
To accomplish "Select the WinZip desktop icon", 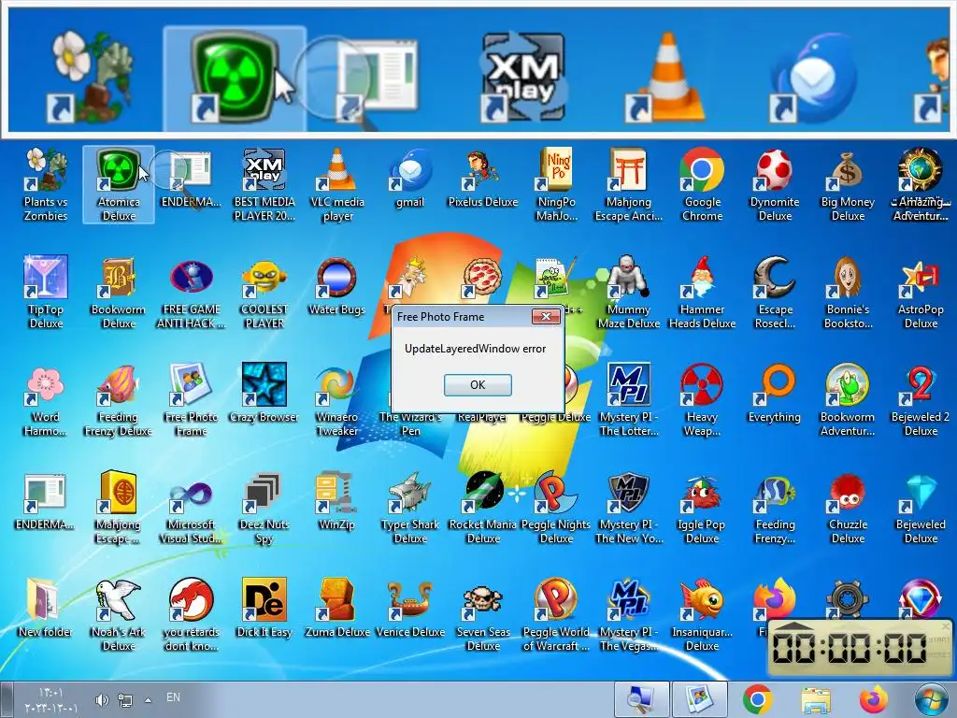I will 336,501.
